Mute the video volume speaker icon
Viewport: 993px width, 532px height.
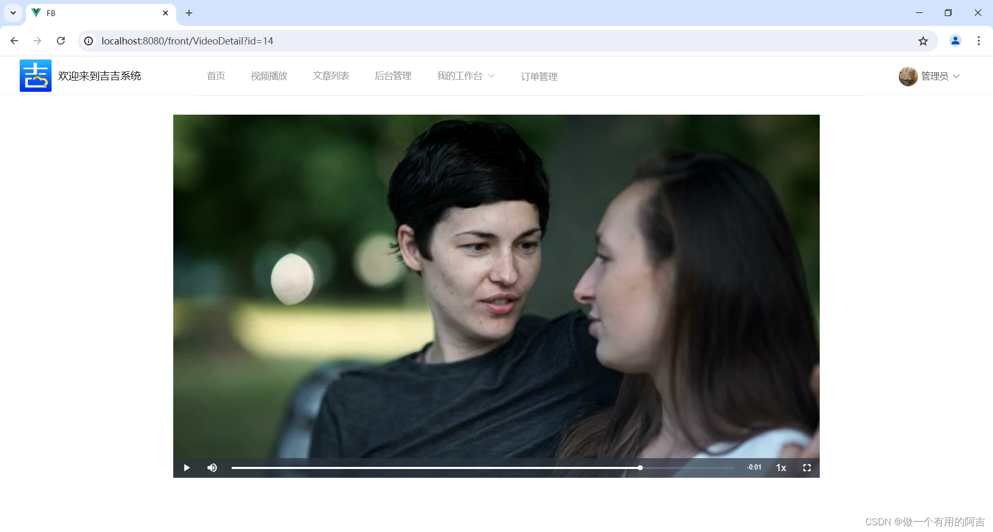tap(212, 468)
